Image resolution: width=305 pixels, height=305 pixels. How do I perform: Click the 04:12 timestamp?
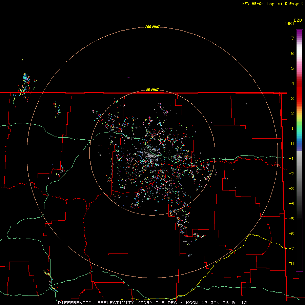[x=240, y=303]
